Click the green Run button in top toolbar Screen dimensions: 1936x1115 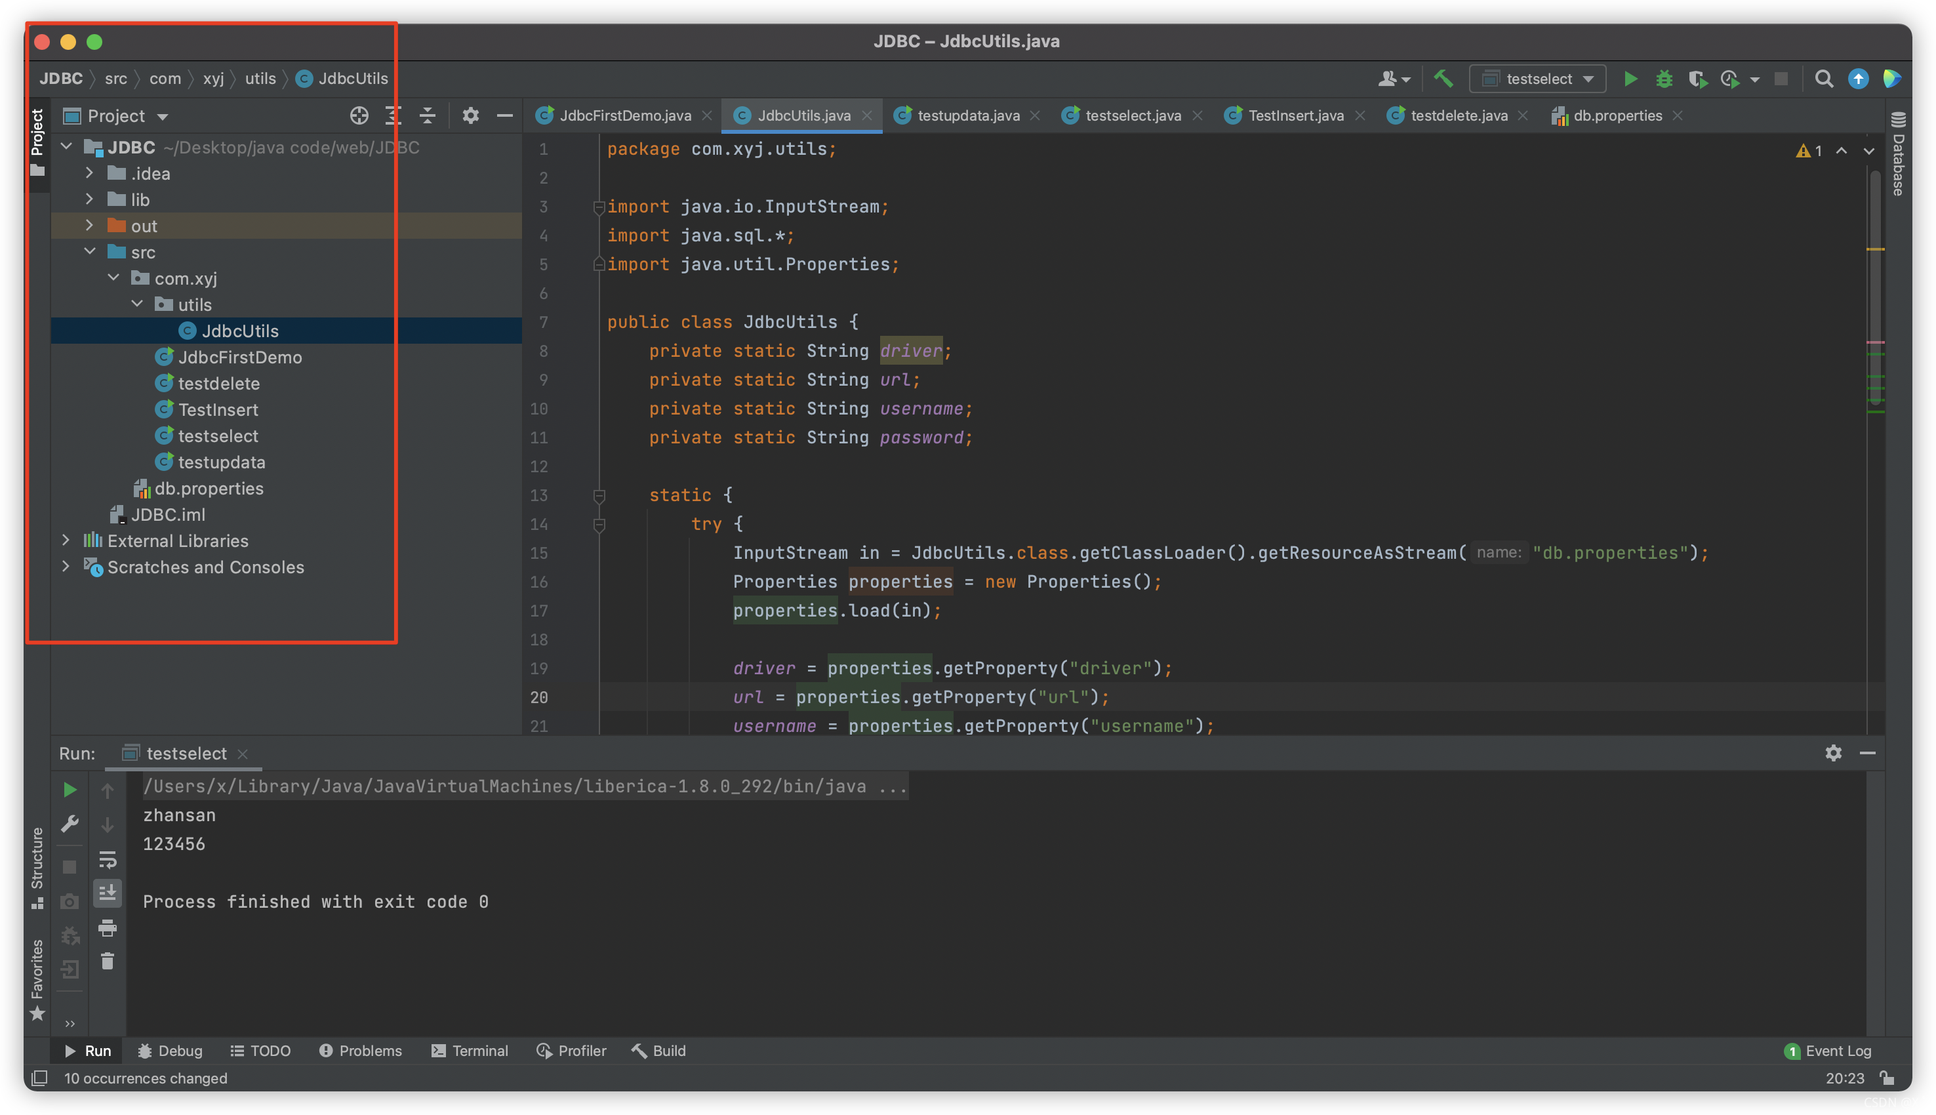(1630, 79)
